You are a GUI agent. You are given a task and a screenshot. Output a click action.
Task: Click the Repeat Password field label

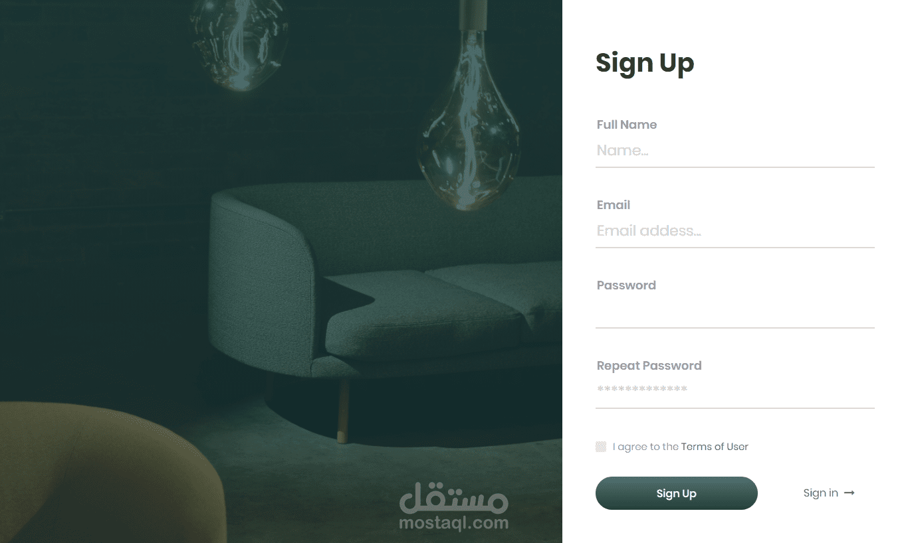[649, 366]
